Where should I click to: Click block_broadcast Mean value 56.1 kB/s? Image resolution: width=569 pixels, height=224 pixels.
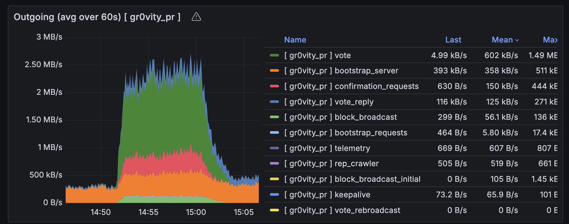pyautogui.click(x=502, y=117)
